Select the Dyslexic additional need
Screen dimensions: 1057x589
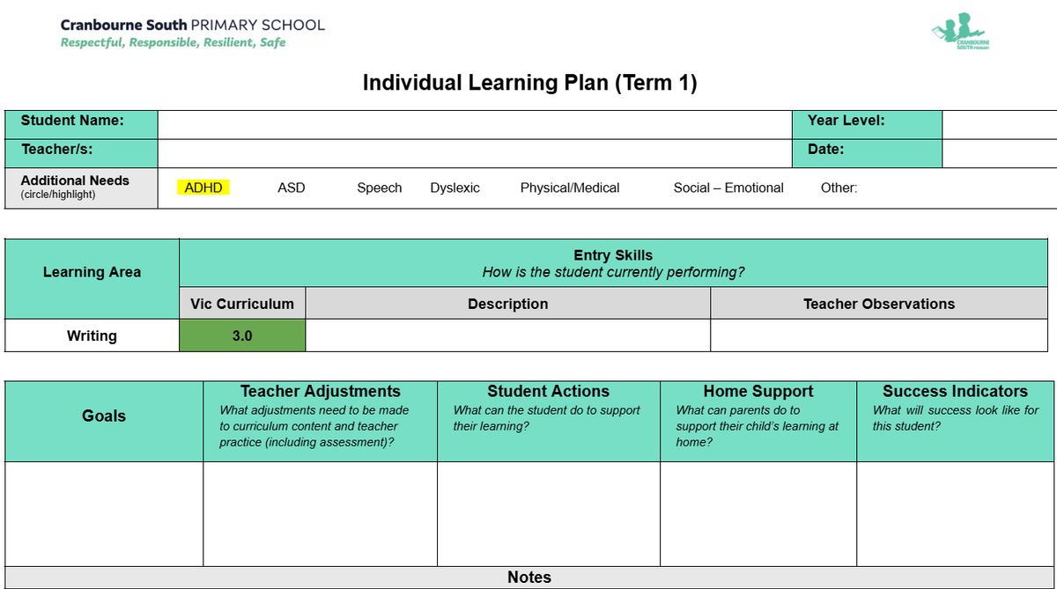point(455,188)
